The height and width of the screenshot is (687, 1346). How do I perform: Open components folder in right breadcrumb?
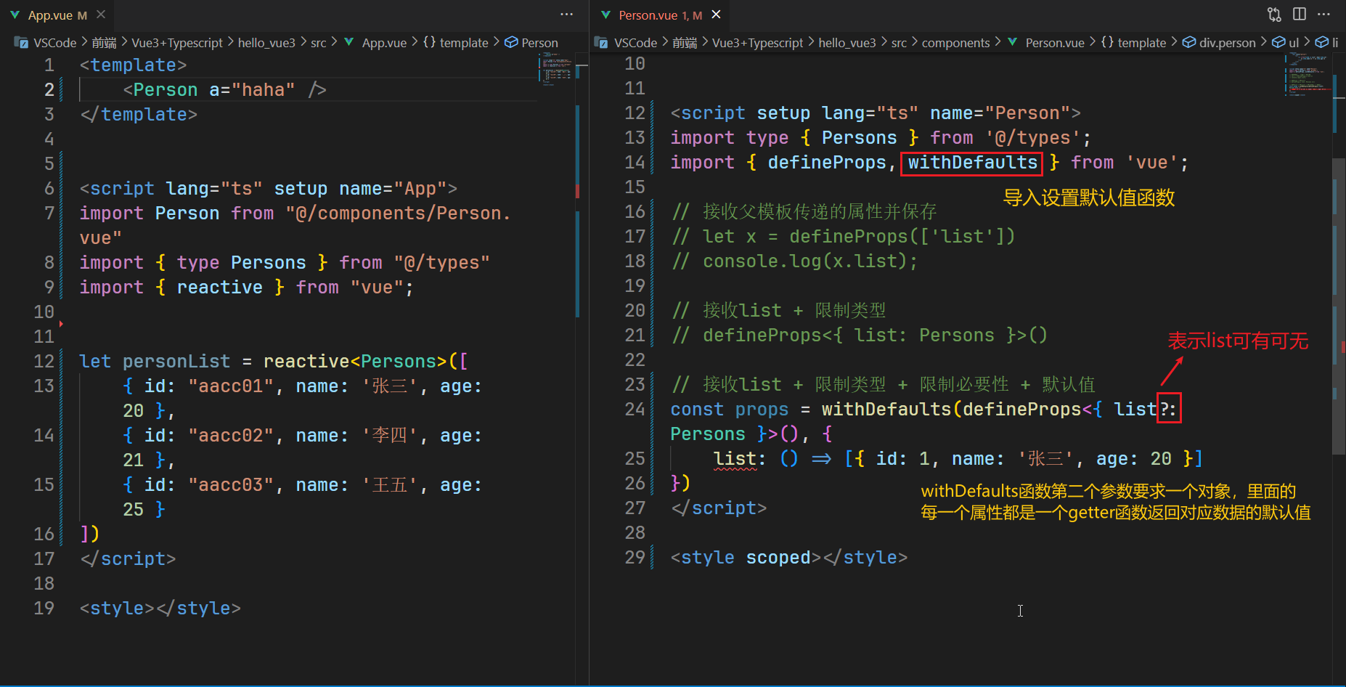tap(955, 43)
